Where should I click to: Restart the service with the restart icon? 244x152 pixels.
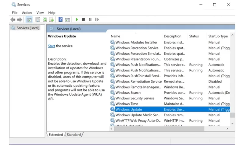[x=97, y=19]
